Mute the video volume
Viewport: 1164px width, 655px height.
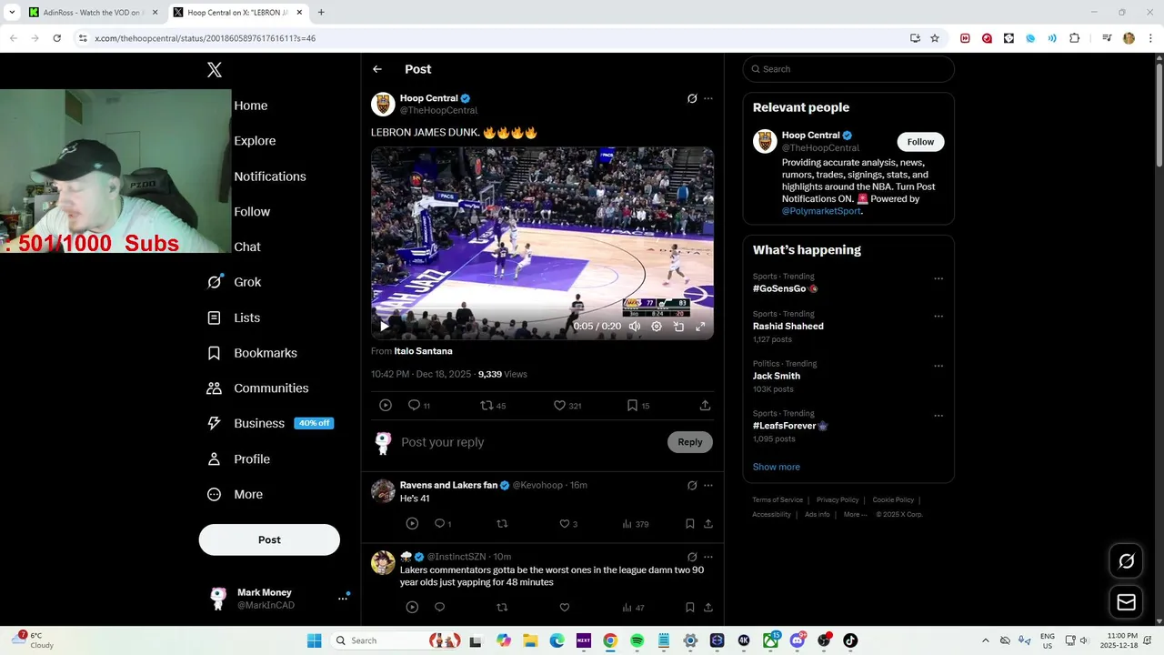635,326
